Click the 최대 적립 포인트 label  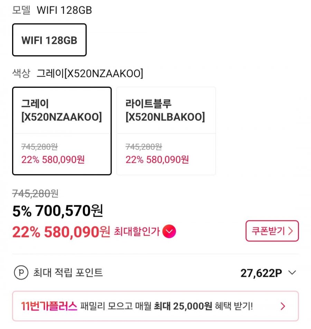(68, 273)
